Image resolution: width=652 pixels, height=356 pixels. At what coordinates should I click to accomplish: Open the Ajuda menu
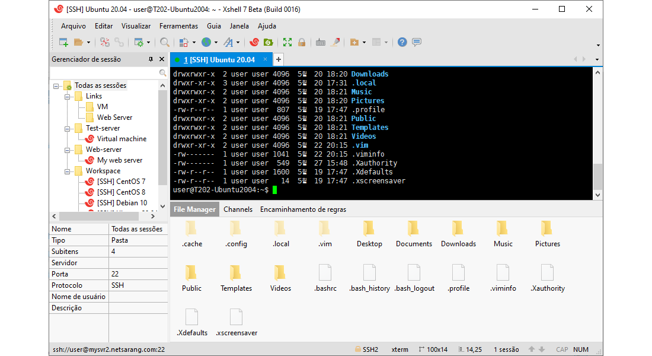267,26
